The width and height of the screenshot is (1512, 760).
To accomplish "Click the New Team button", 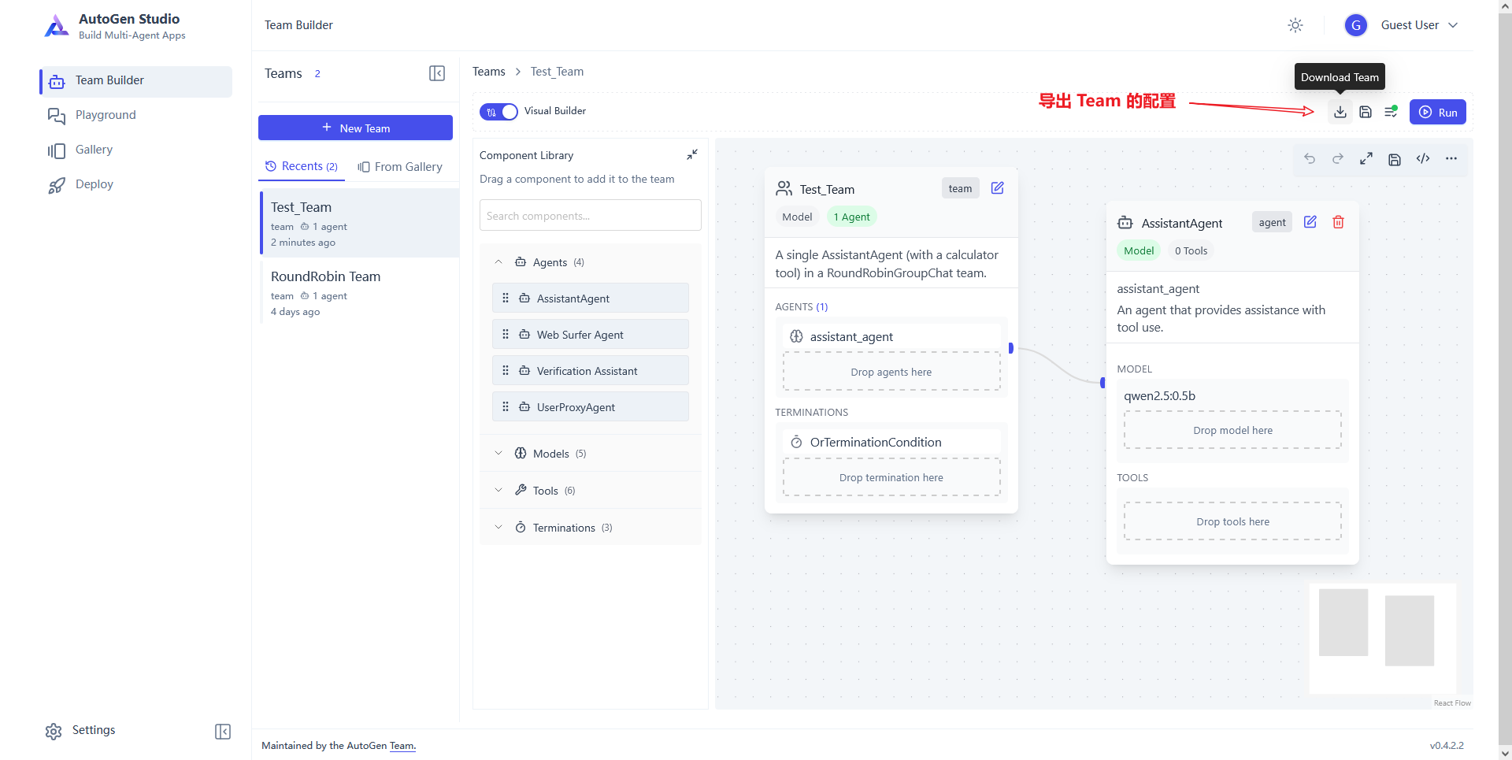I will coord(355,128).
